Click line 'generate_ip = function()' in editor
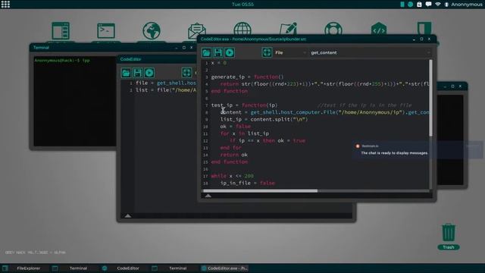This screenshot has height=273, width=485. [247, 77]
